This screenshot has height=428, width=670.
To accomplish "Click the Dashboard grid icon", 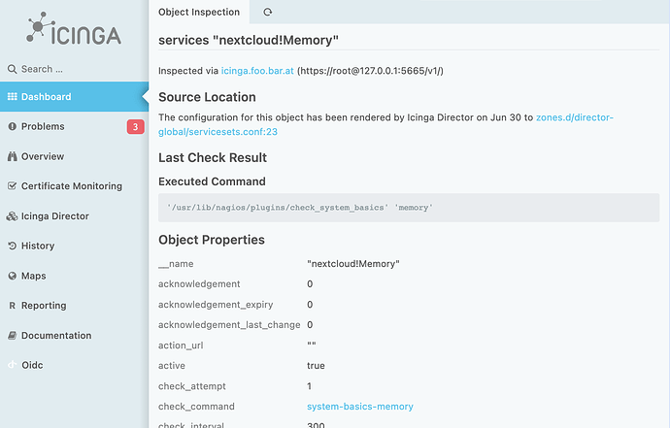I will (13, 97).
